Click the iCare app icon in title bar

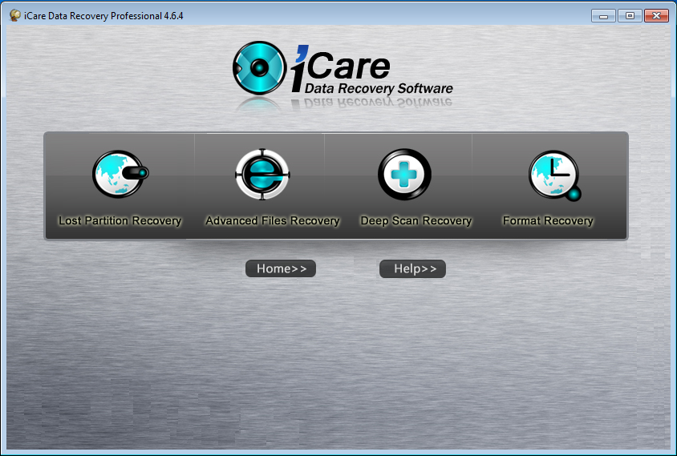pyautogui.click(x=14, y=15)
